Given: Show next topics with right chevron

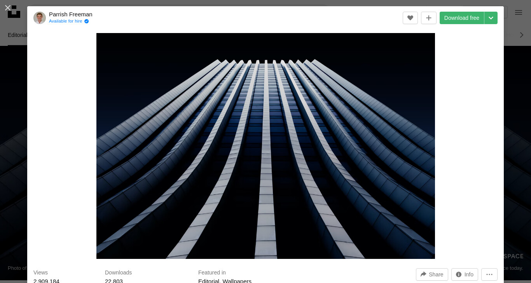Looking at the screenshot, I should (x=522, y=35).
